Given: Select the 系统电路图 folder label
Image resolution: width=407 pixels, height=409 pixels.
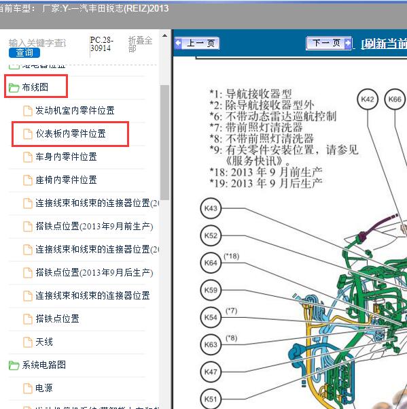Looking at the screenshot, I should click(x=44, y=365).
